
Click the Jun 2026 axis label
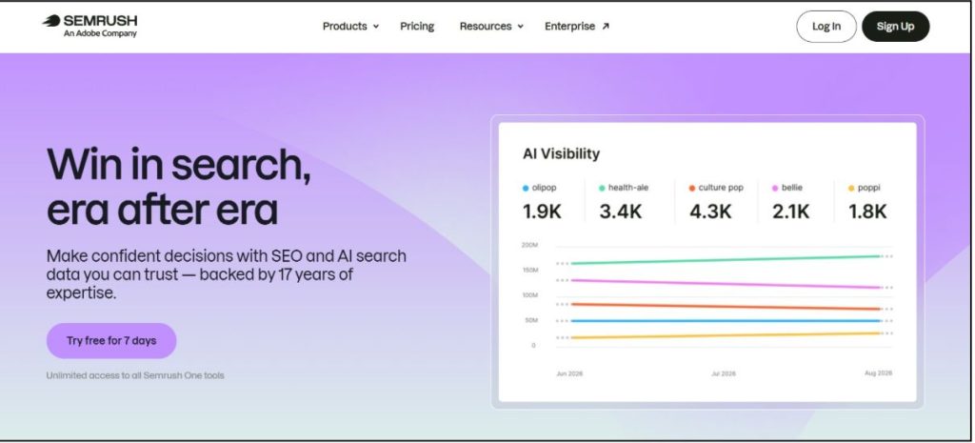point(569,374)
